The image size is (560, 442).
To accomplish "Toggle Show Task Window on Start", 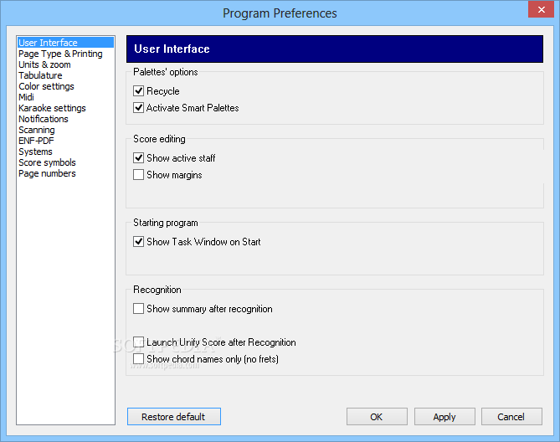I will click(139, 242).
